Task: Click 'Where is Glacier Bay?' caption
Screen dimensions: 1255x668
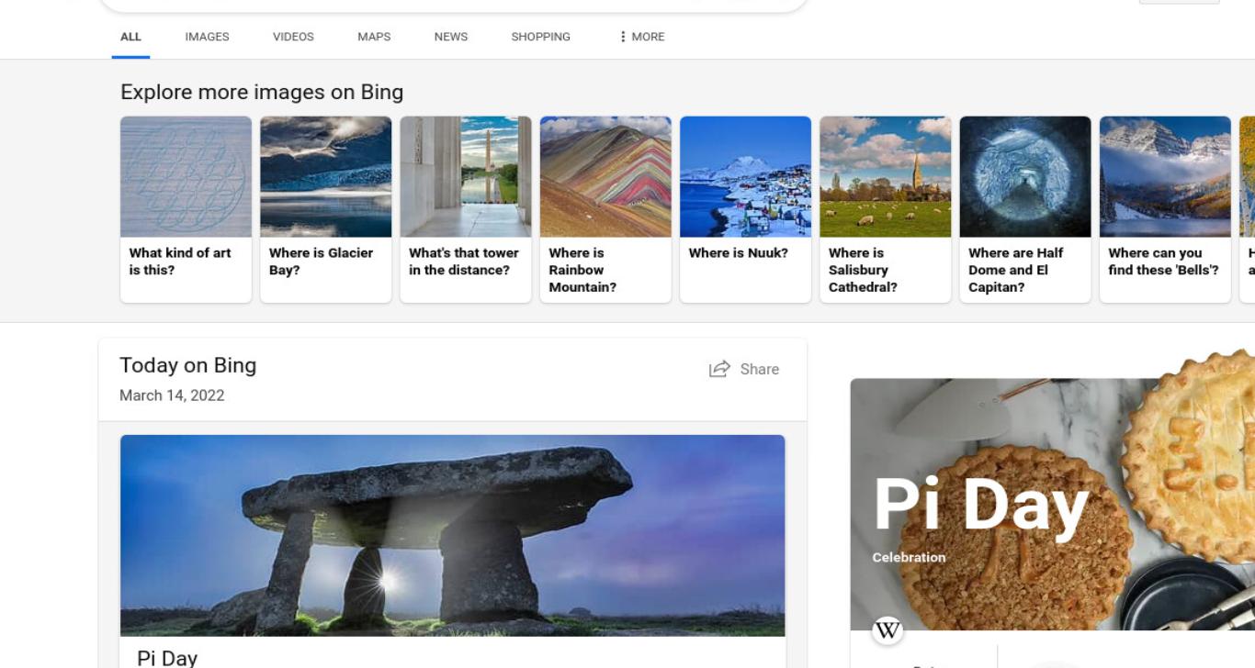Action: [321, 262]
